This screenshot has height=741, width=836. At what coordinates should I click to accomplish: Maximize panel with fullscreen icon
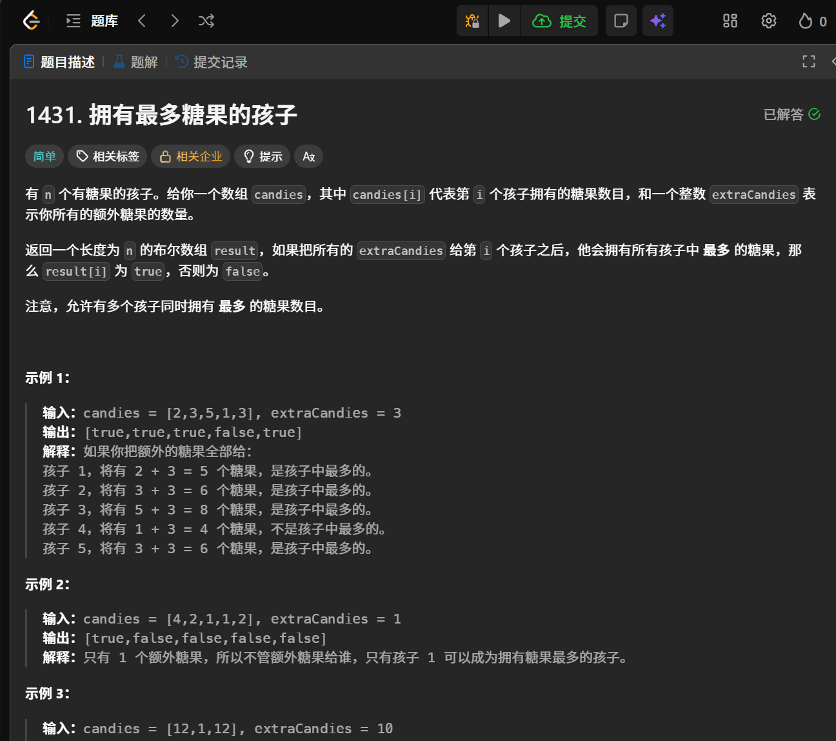(x=809, y=61)
